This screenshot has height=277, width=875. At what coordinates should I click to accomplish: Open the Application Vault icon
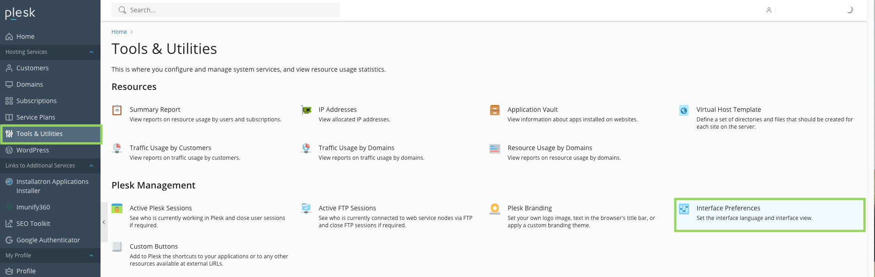click(x=495, y=110)
